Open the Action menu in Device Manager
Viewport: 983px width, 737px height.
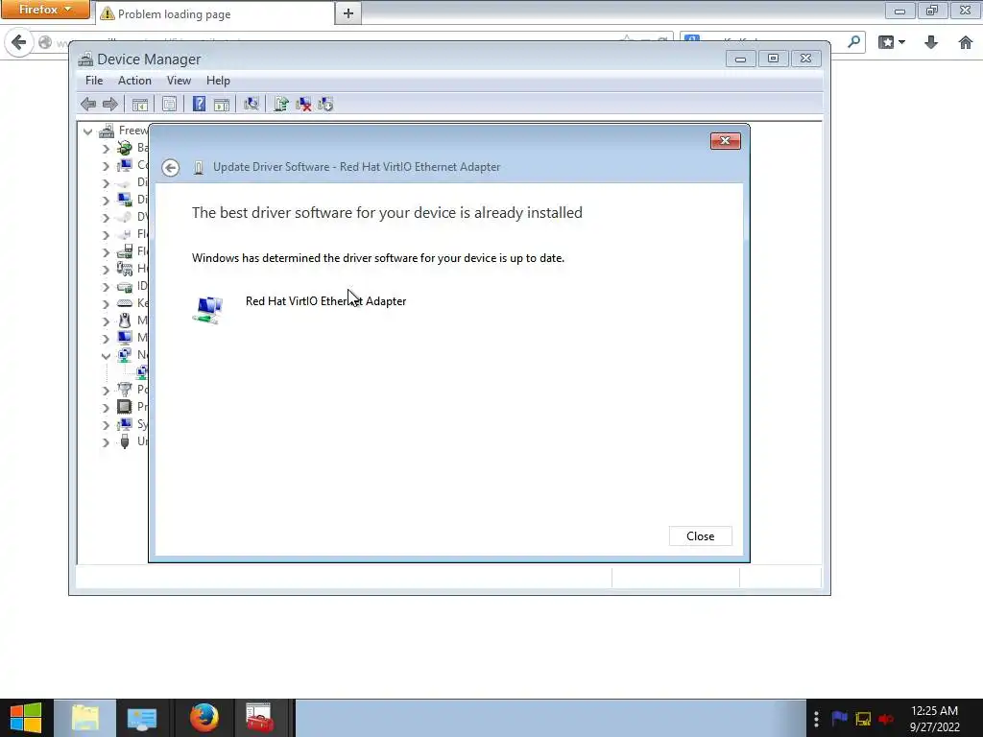pos(134,81)
